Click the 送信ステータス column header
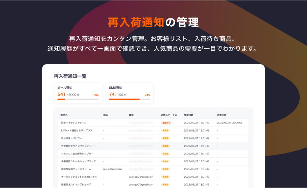 [x=169, y=115]
